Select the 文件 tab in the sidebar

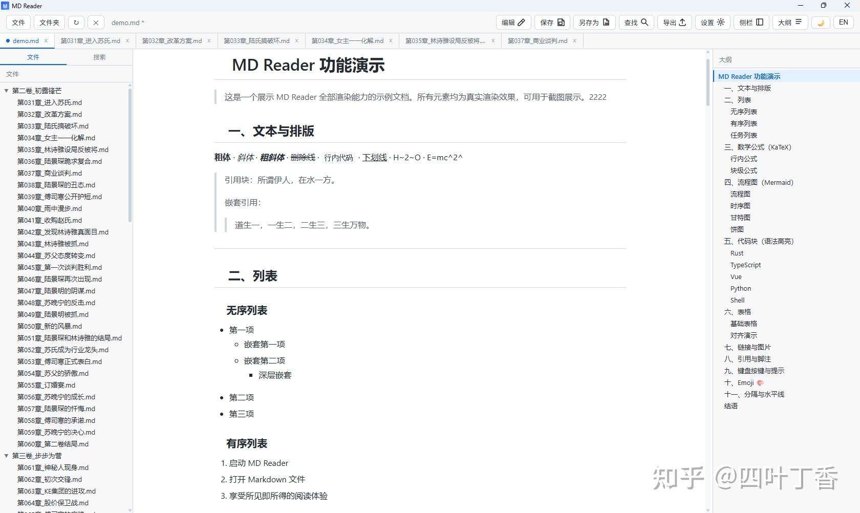(33, 57)
